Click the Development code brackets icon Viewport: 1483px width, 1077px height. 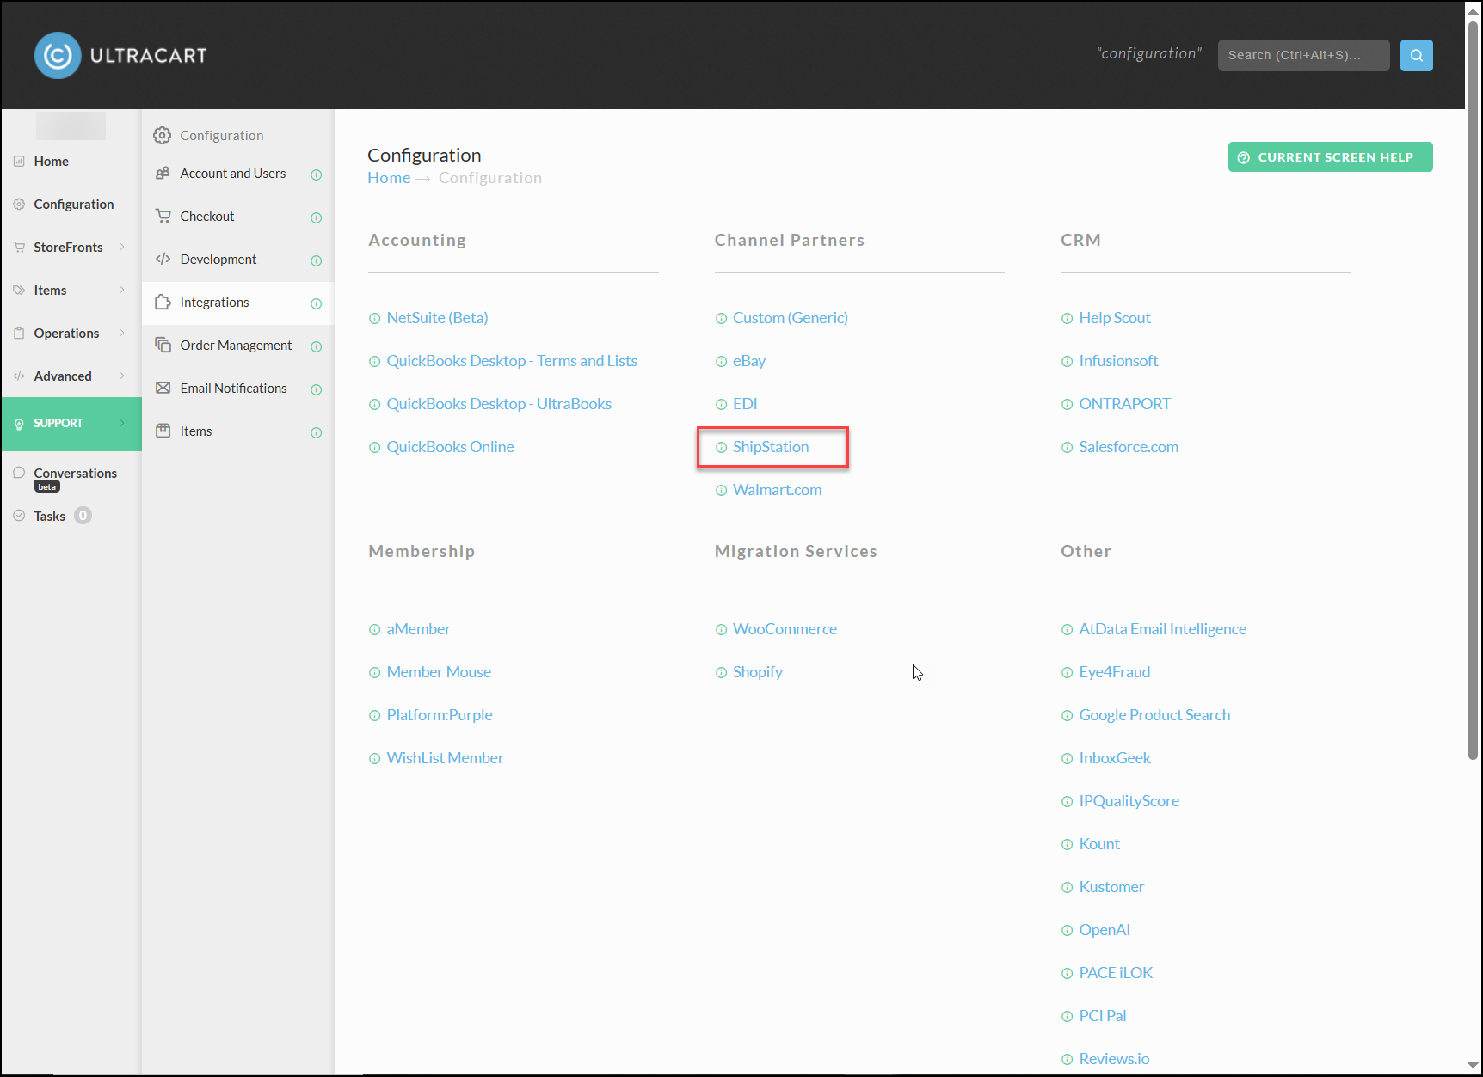click(163, 259)
